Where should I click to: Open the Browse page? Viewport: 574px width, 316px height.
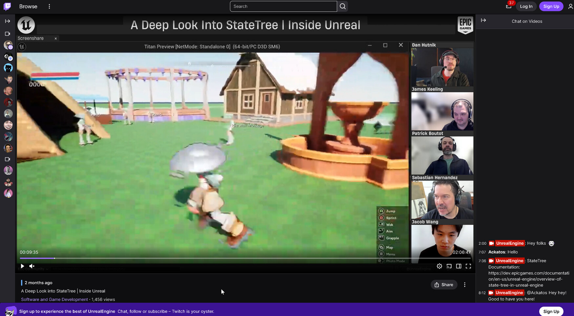point(28,6)
